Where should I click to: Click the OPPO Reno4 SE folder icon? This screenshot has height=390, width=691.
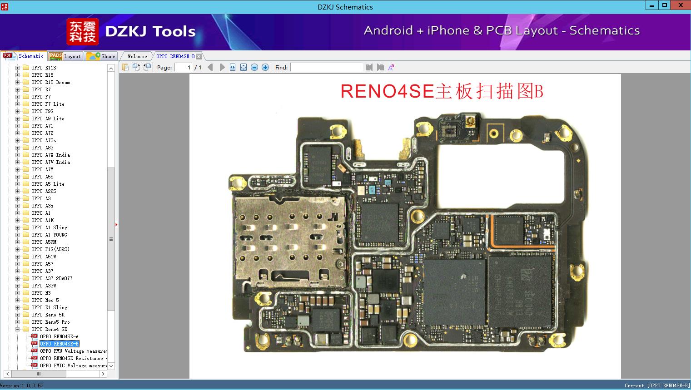pos(26,329)
